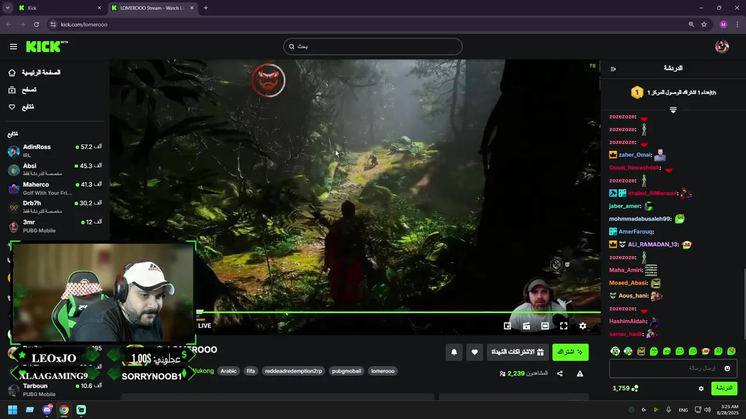746x419 pixels.
Task: Open emoji picker in chat input
Action: pos(727,368)
